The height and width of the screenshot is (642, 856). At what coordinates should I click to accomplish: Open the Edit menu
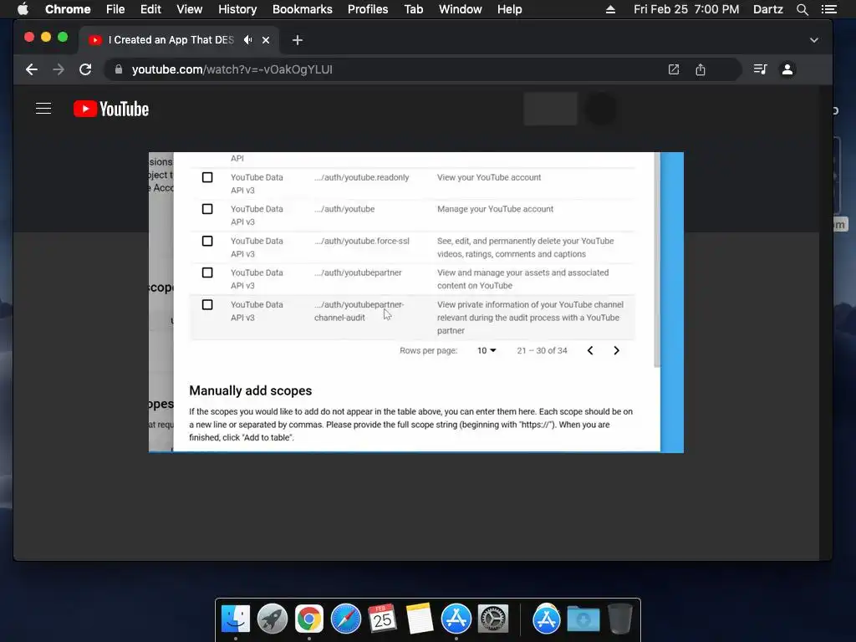tap(150, 9)
